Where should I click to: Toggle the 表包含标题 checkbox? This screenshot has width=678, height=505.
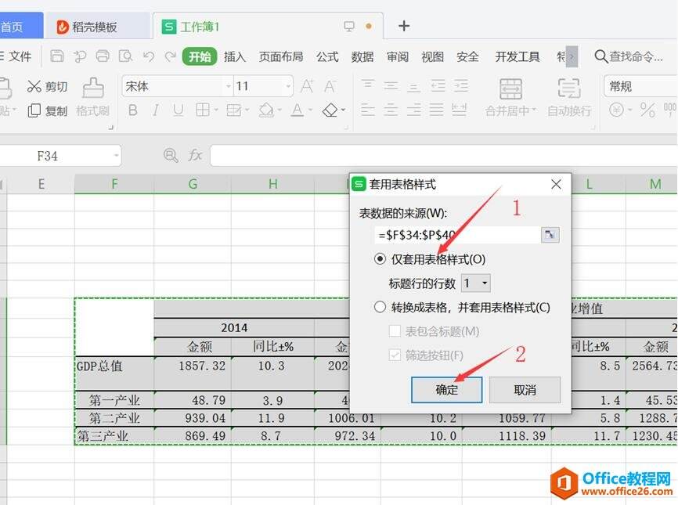(x=395, y=331)
